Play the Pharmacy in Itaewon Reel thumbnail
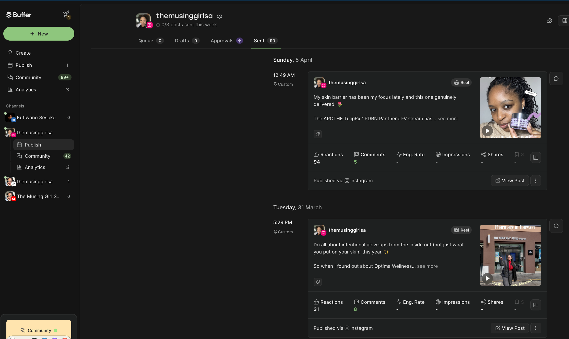The height and width of the screenshot is (339, 569). 488,278
